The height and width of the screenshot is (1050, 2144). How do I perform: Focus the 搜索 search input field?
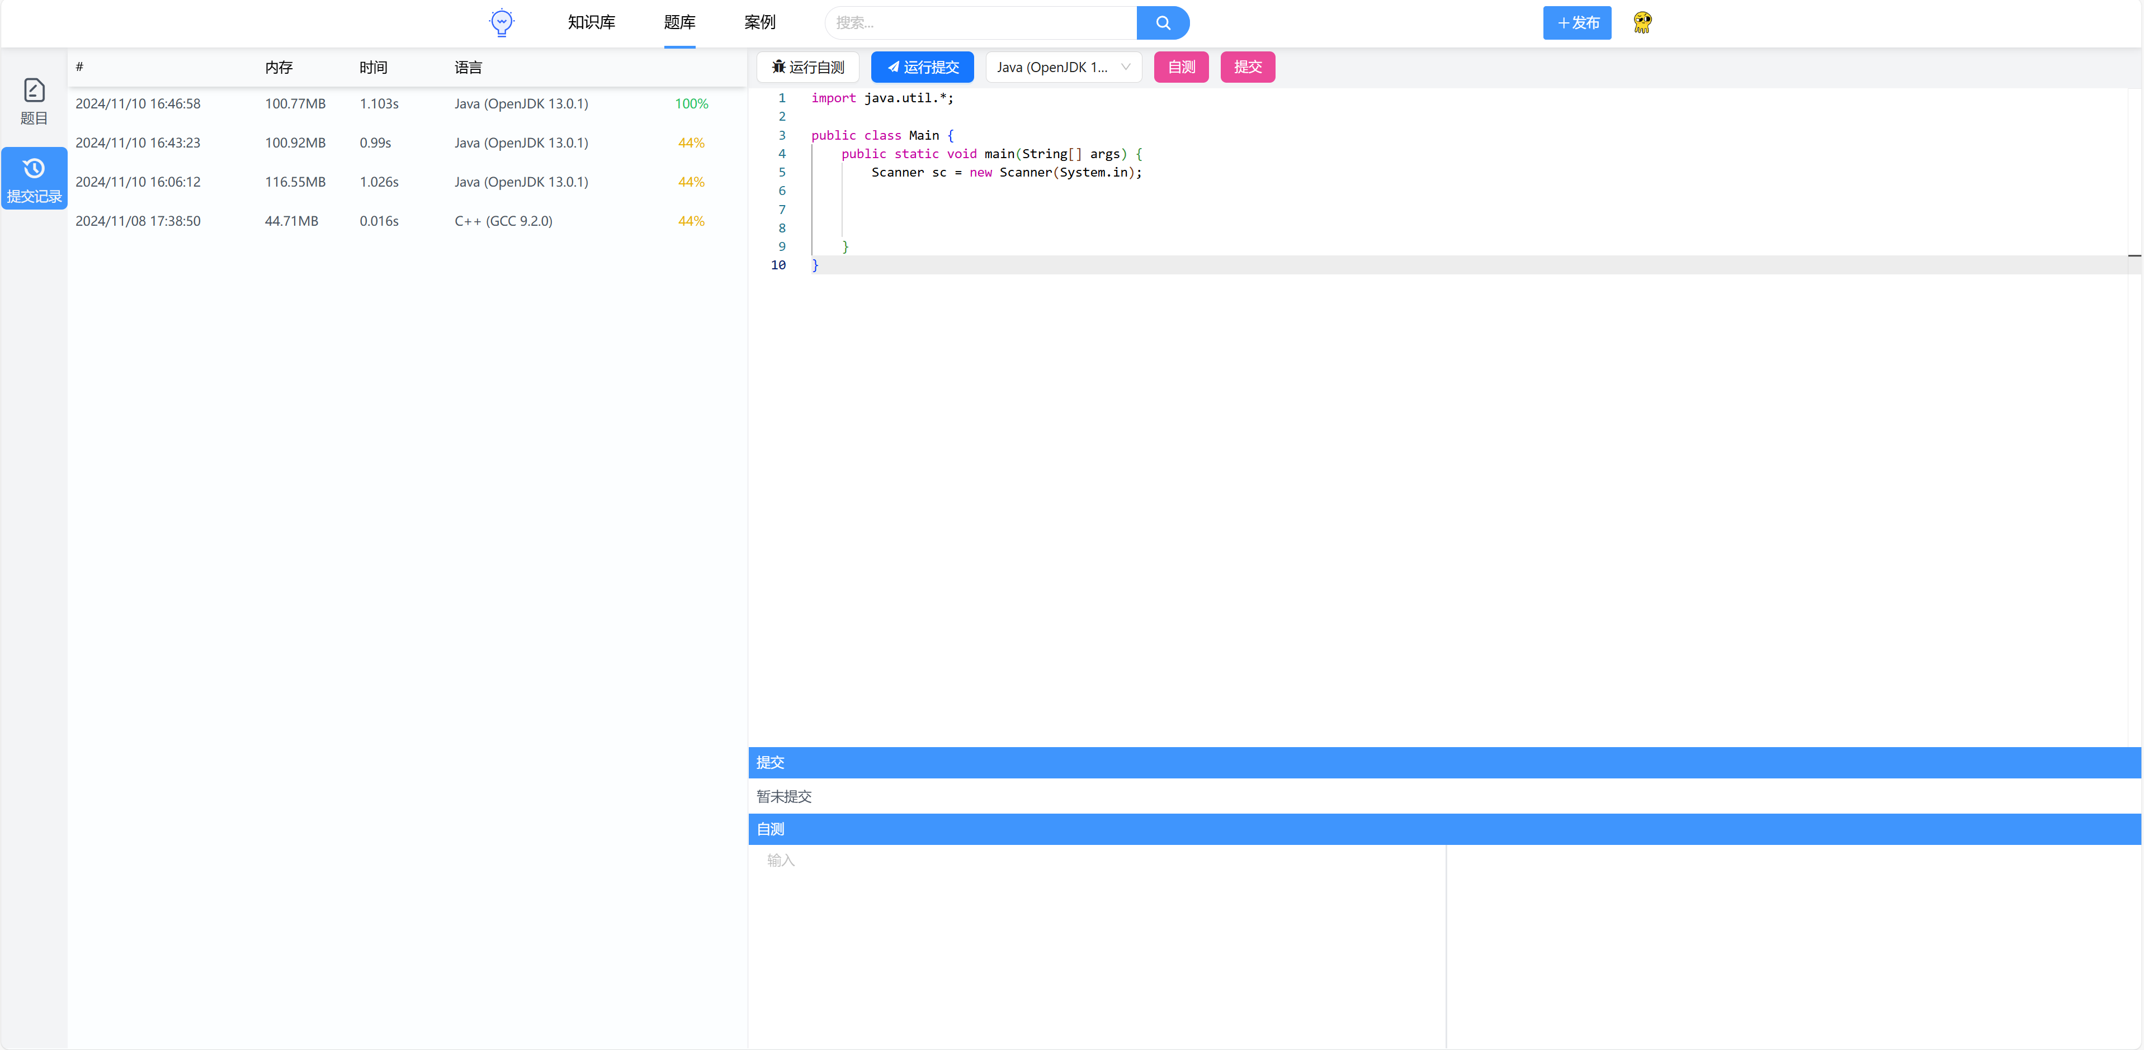point(980,22)
